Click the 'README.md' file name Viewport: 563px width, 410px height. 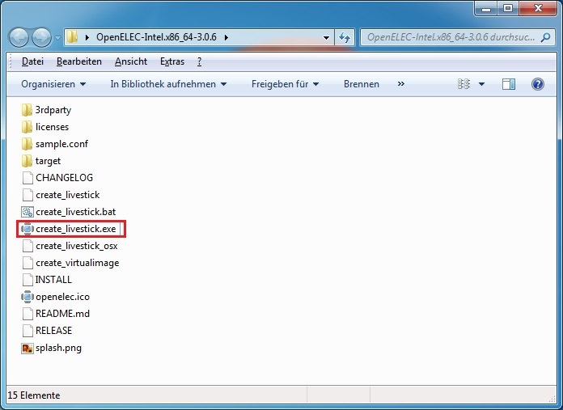[62, 314]
